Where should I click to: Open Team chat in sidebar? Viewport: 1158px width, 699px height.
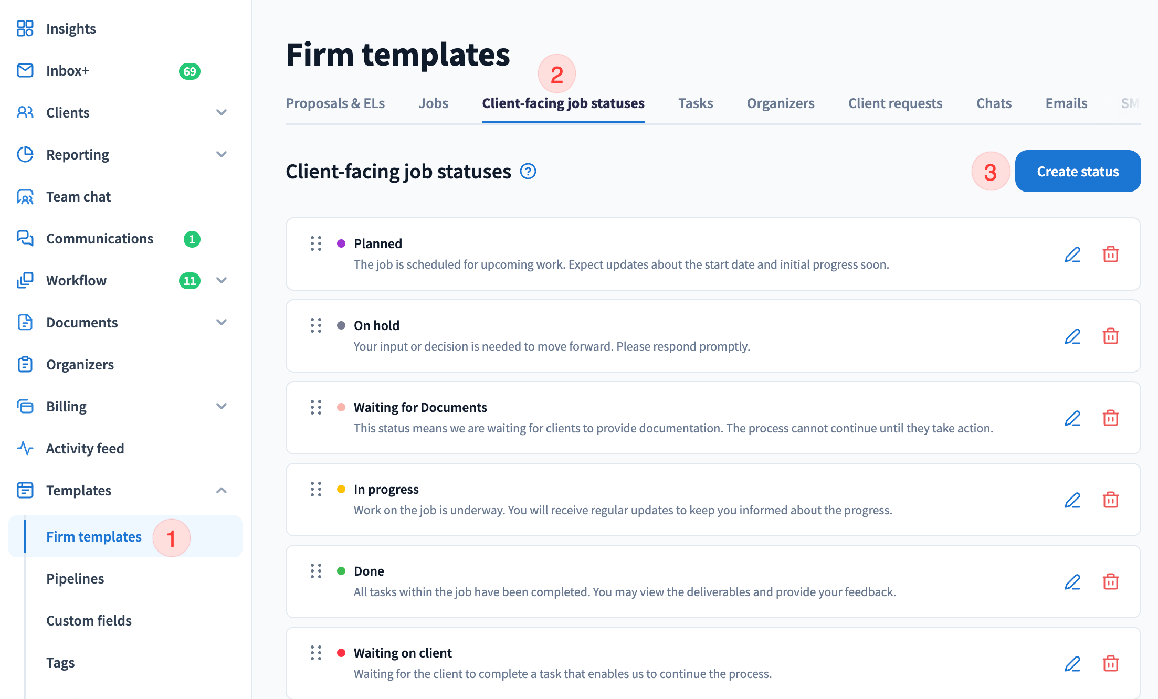tap(78, 197)
